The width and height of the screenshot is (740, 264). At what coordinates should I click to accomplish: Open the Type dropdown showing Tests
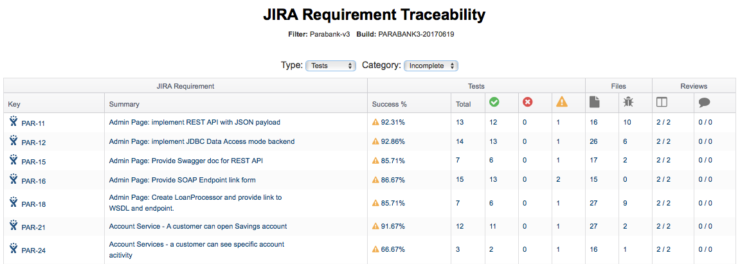(x=331, y=66)
